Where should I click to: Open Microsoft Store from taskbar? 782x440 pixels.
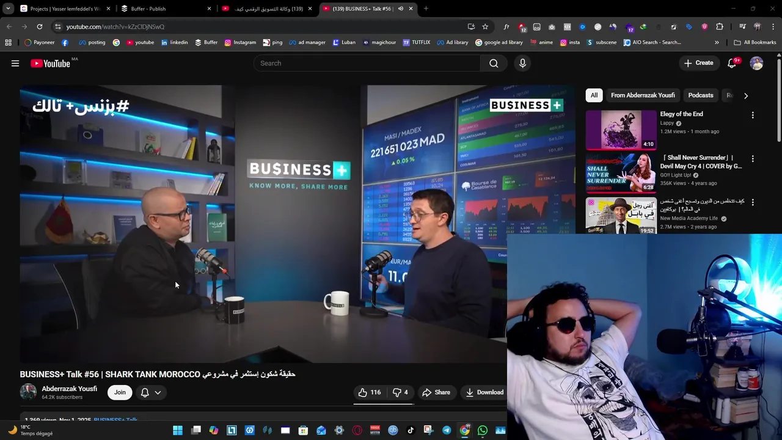(x=303, y=430)
